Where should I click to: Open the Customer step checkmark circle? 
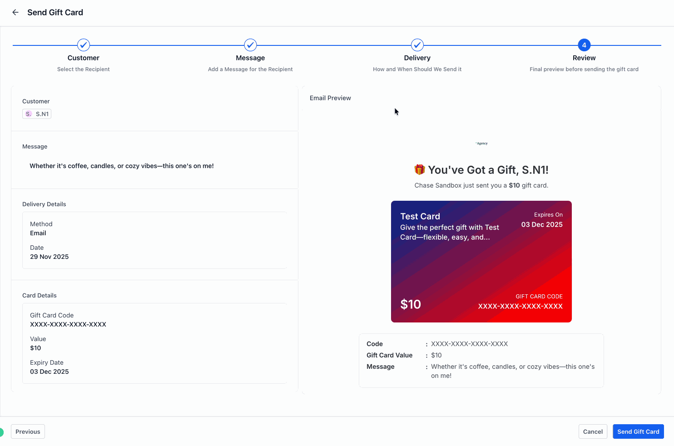pos(84,45)
